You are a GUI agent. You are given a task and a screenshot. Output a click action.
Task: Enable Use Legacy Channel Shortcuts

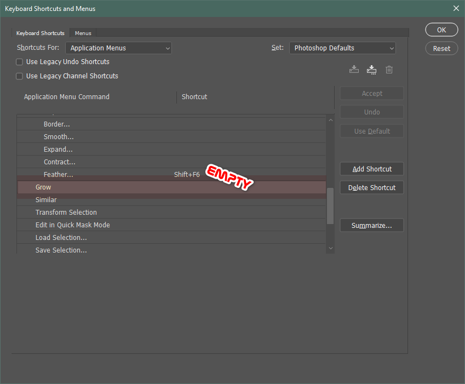(x=19, y=76)
